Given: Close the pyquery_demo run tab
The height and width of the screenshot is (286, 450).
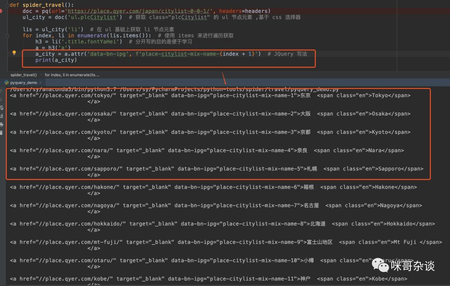Looking at the screenshot, I should 41,83.
